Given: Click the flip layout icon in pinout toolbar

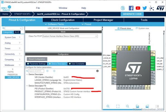Looking at the screenshot, I should click(x=157, y=106).
